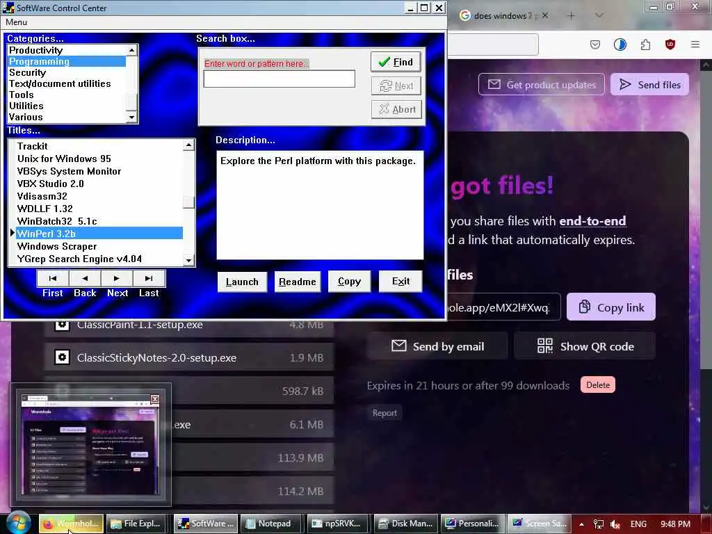712x534 pixels.
Task: Select Unix for Windows 95 title
Action: [x=99, y=159]
